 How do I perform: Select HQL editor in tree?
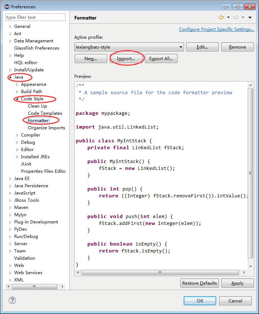(x=26, y=63)
